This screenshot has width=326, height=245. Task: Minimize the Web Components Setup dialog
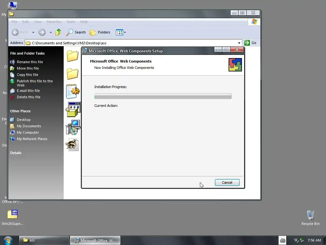[x=218, y=49]
